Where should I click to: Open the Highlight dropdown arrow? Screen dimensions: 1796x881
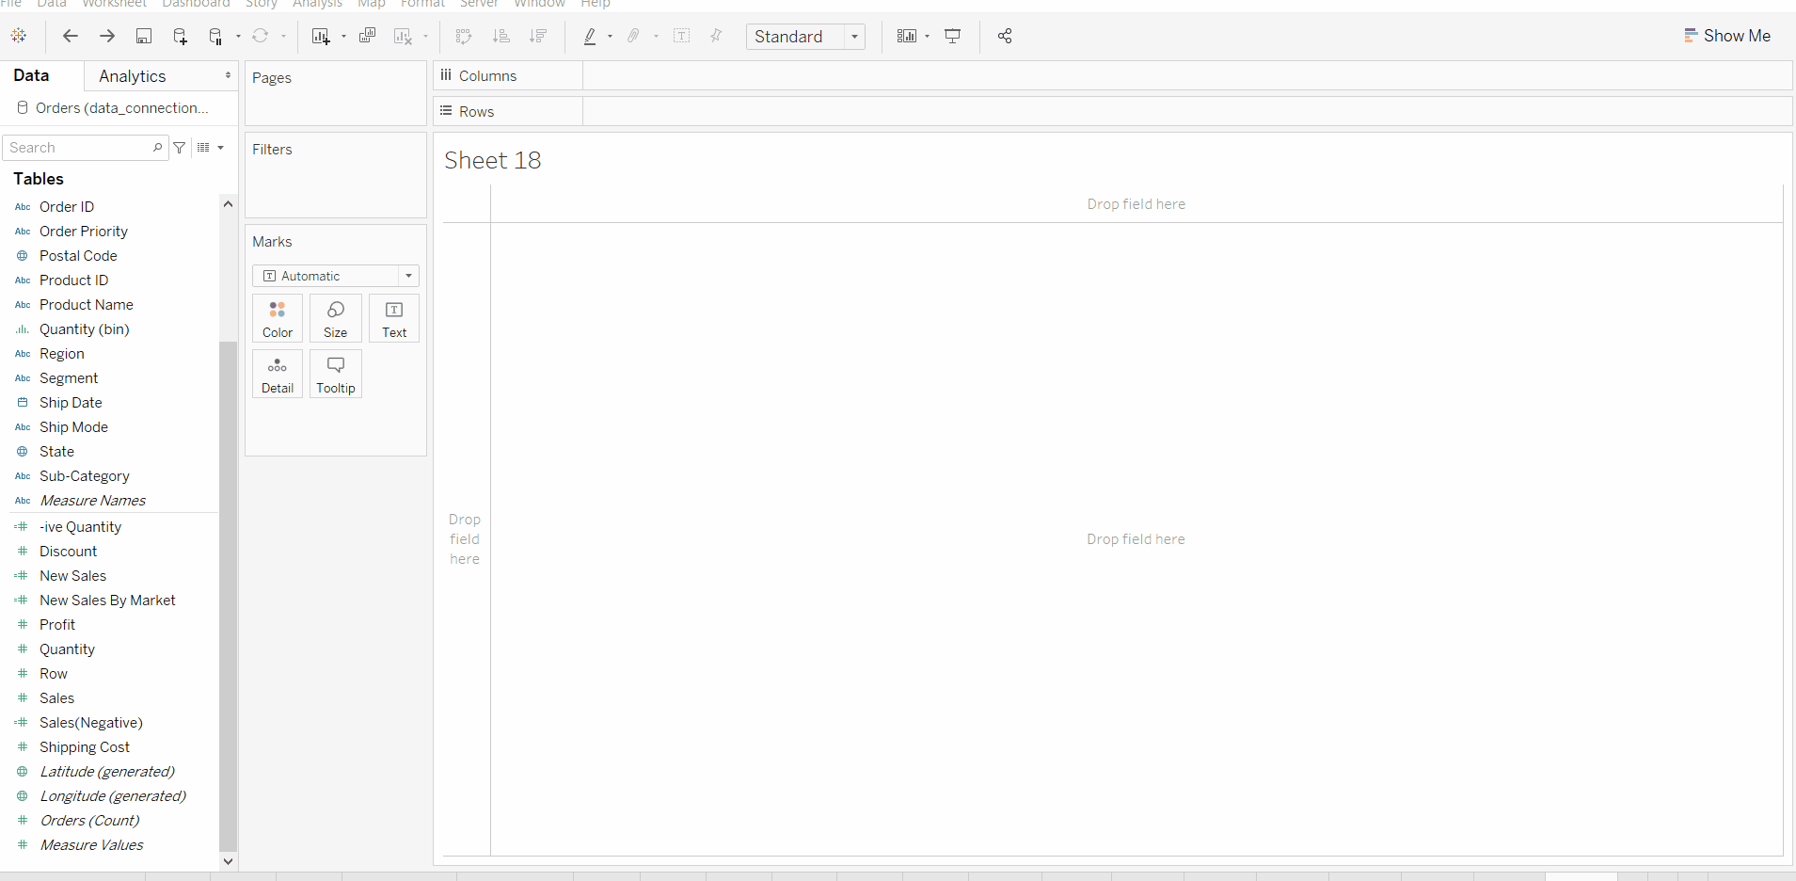click(x=611, y=37)
